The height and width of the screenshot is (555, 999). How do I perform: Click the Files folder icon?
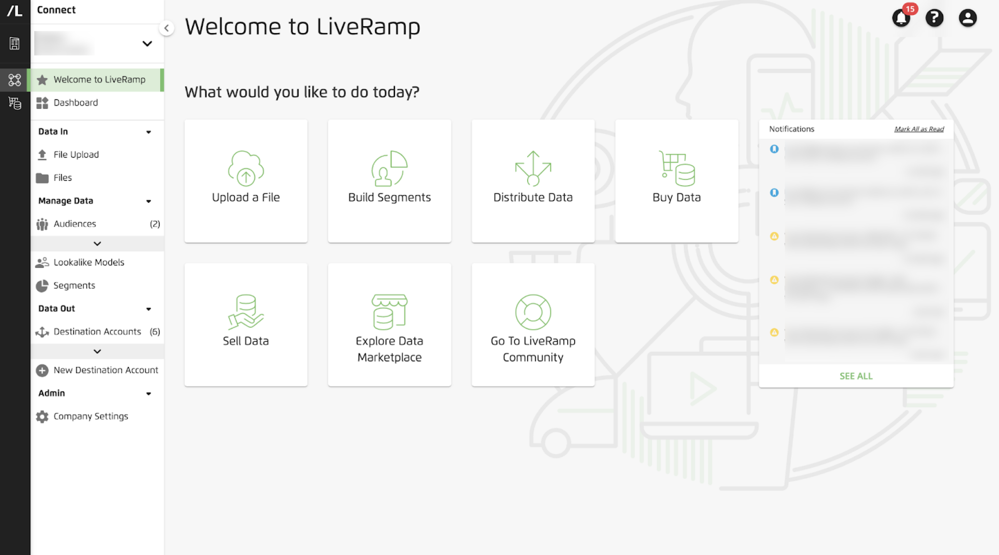42,178
